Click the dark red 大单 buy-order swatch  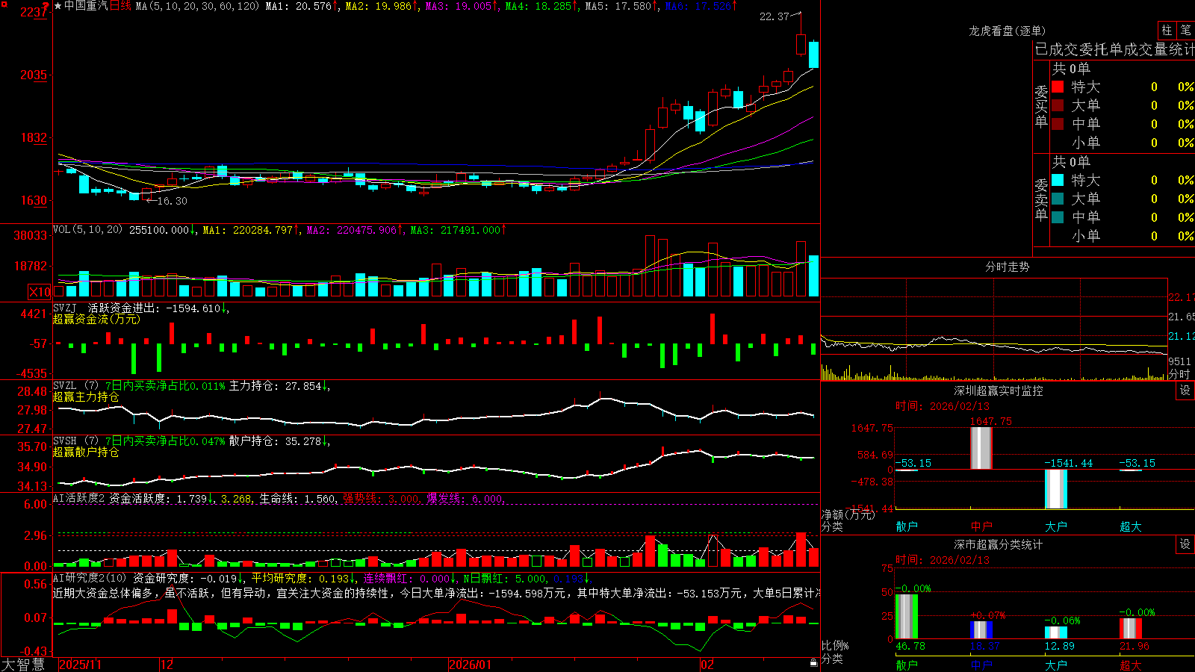pyautogui.click(x=1058, y=105)
